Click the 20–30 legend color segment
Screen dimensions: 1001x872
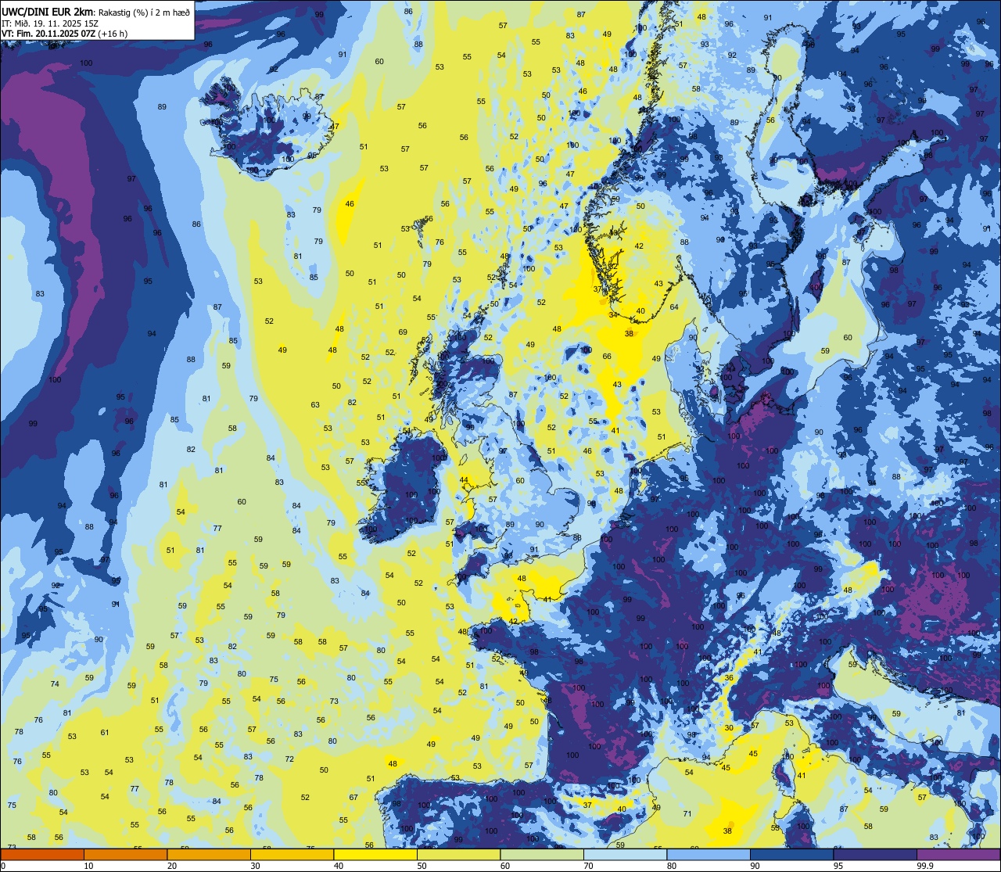(209, 855)
